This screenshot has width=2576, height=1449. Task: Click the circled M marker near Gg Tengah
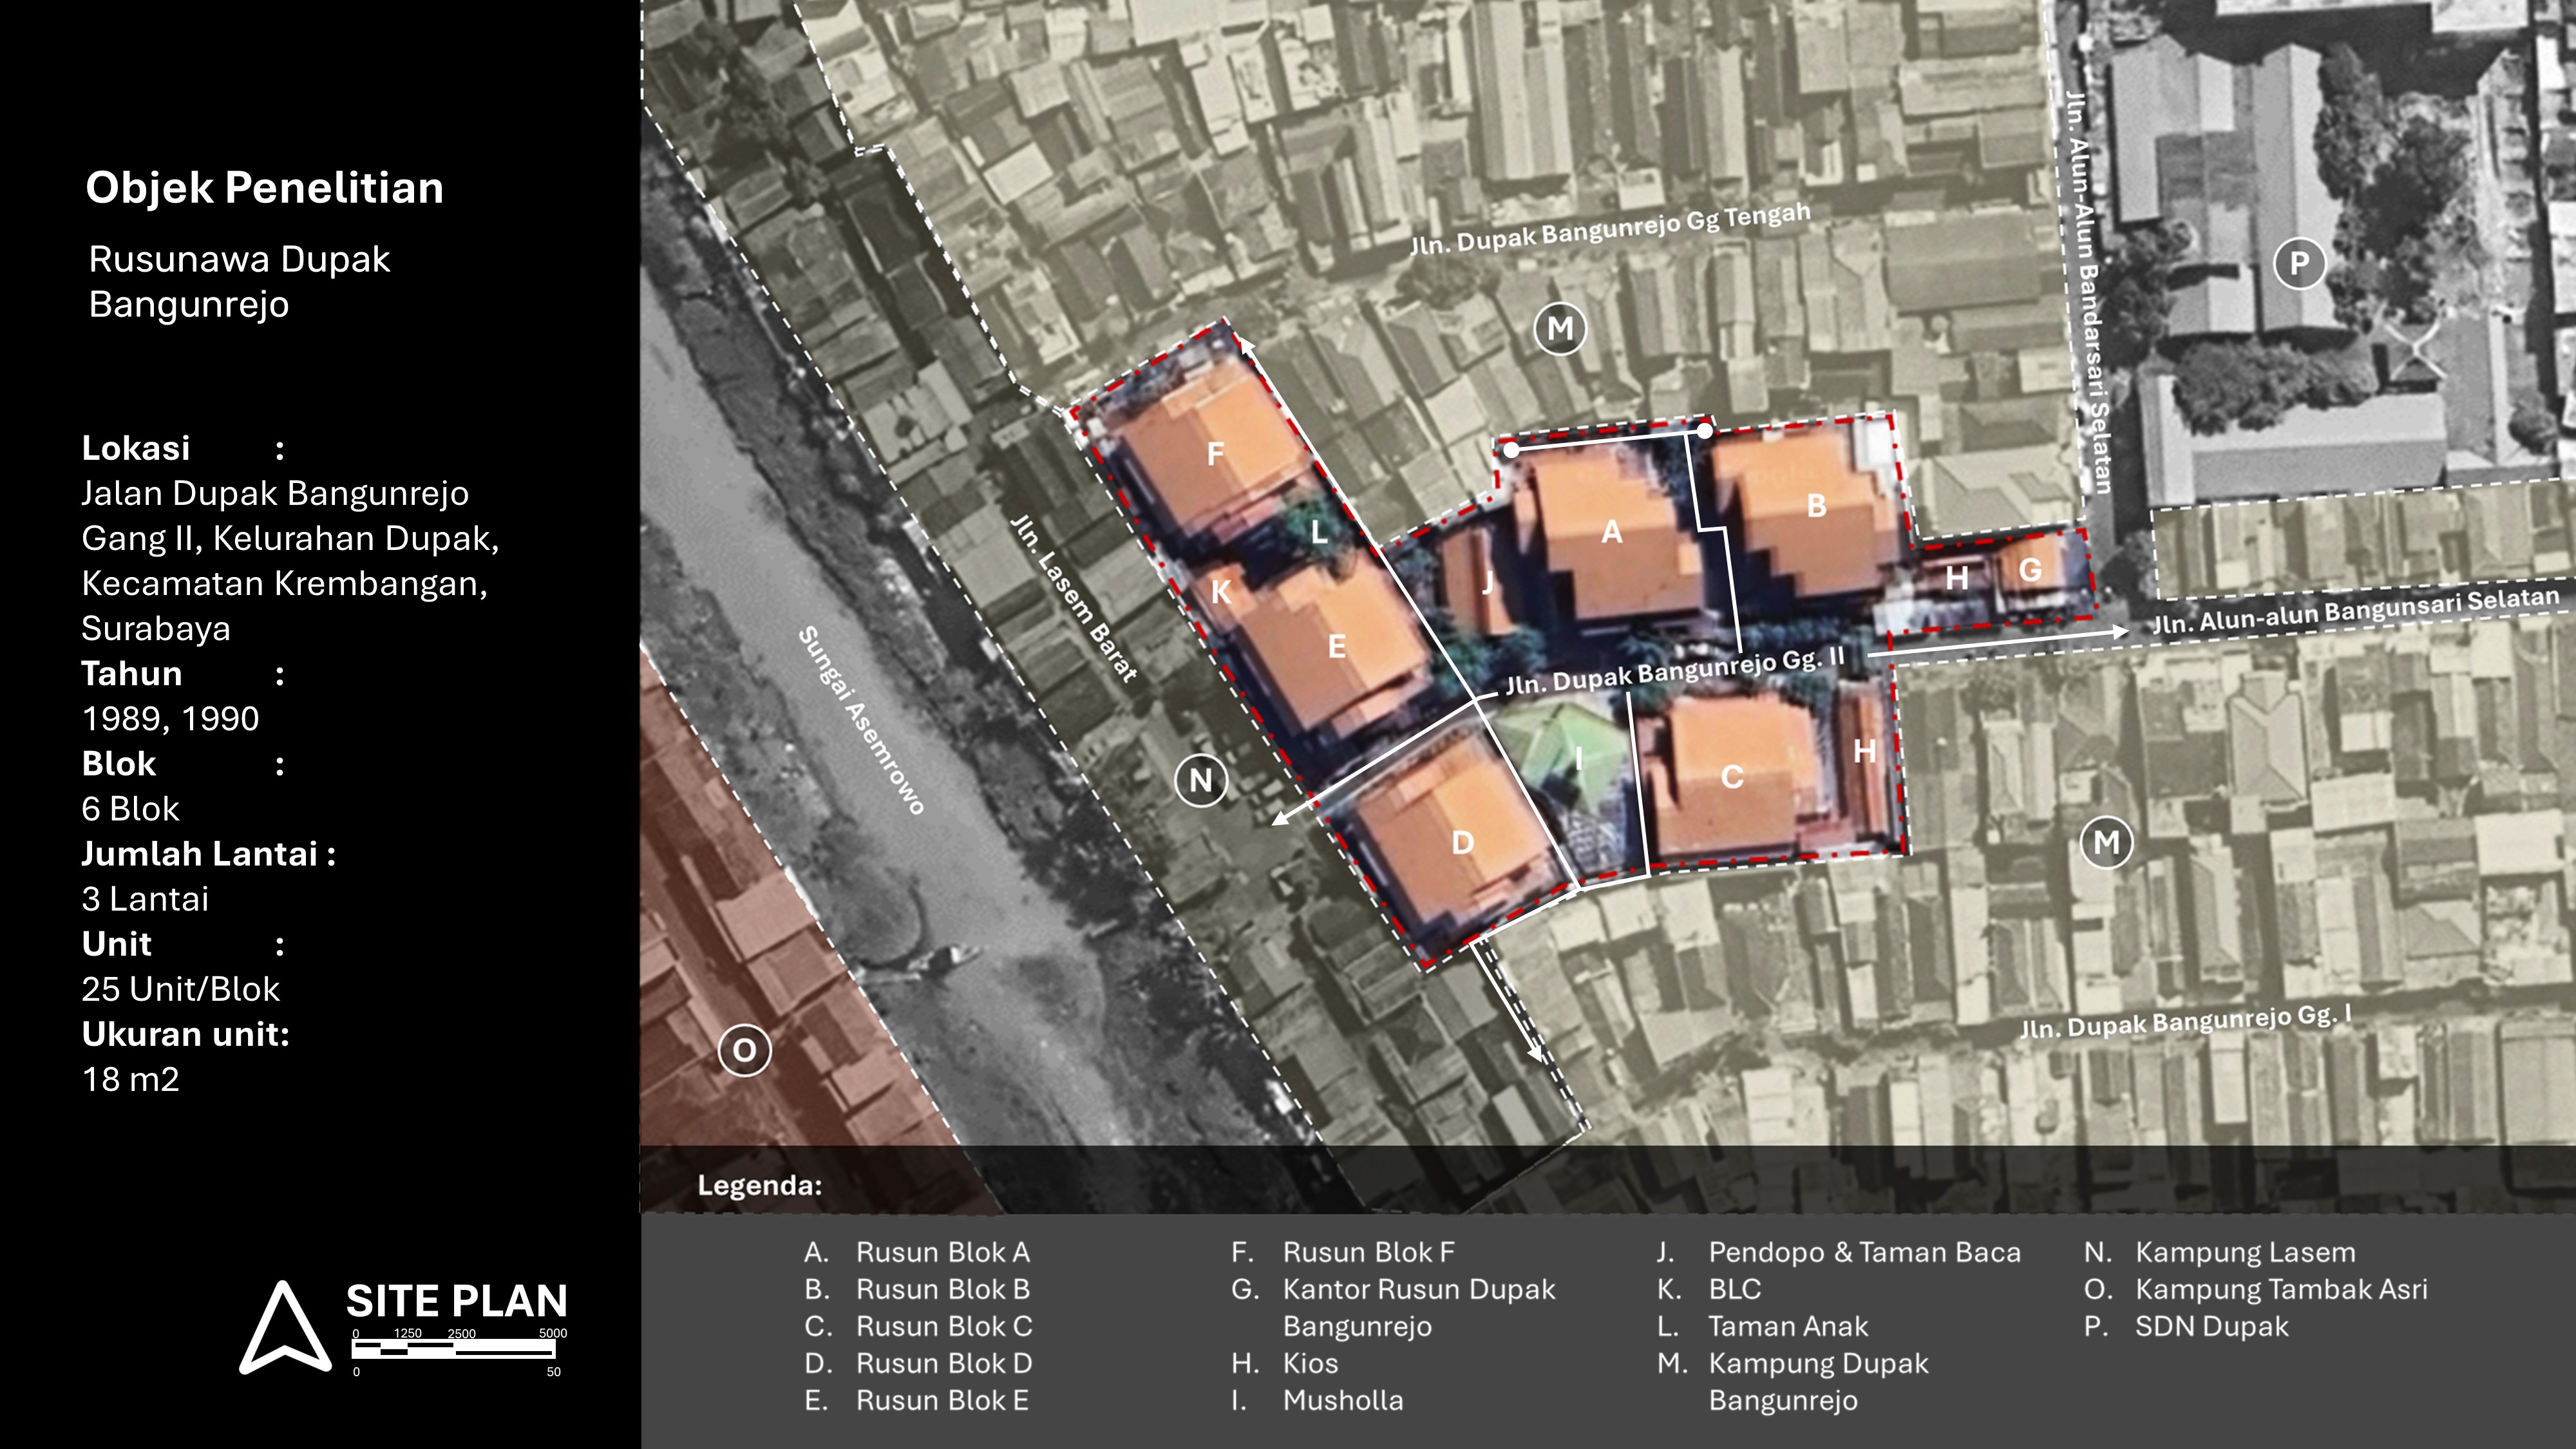tap(1559, 328)
